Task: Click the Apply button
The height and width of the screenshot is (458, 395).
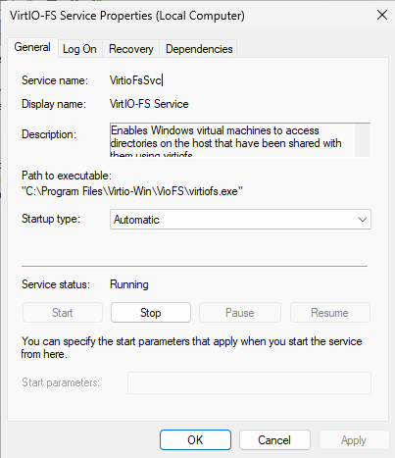Action: (x=354, y=440)
